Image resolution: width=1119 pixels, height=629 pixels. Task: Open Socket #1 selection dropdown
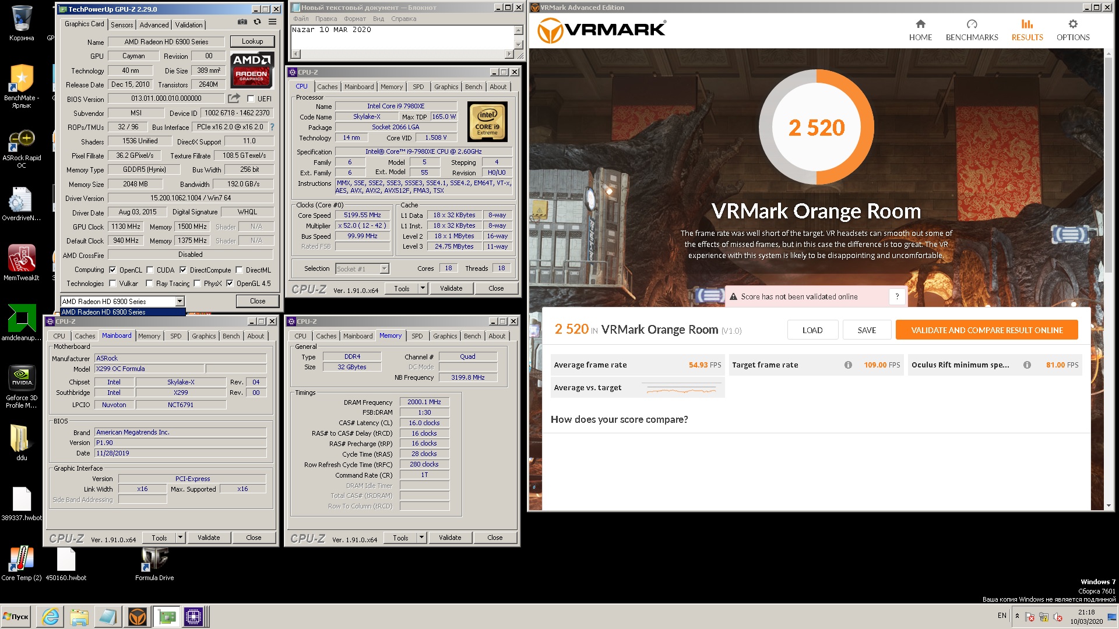pos(384,268)
